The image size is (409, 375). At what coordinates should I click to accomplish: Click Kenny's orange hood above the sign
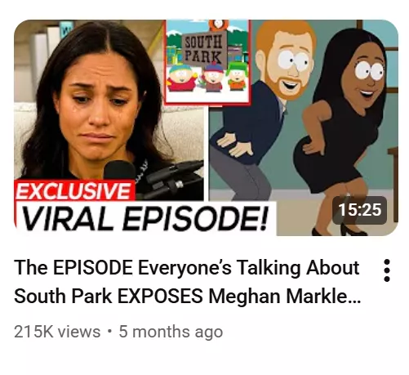pyautogui.click(x=218, y=25)
